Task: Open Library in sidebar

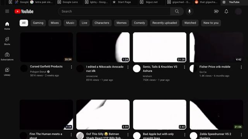Action: 7,72
